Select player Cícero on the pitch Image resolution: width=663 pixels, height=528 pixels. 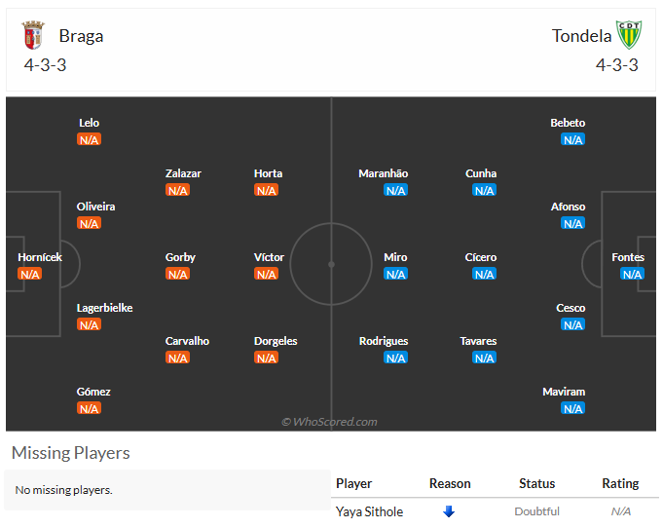481,257
